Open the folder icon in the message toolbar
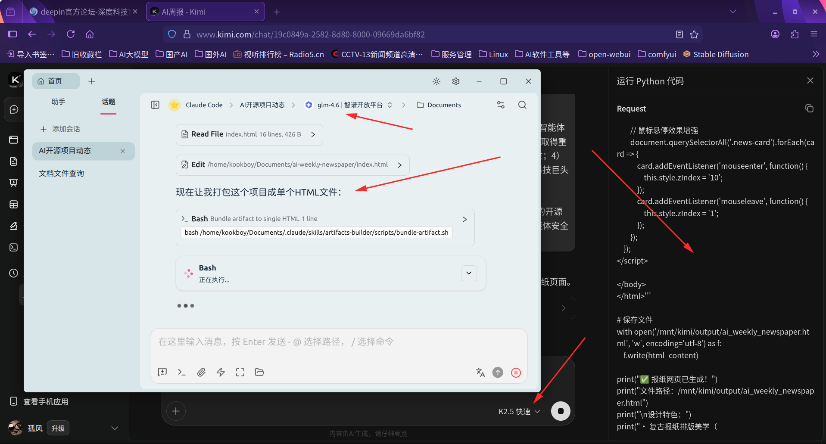 259,372
